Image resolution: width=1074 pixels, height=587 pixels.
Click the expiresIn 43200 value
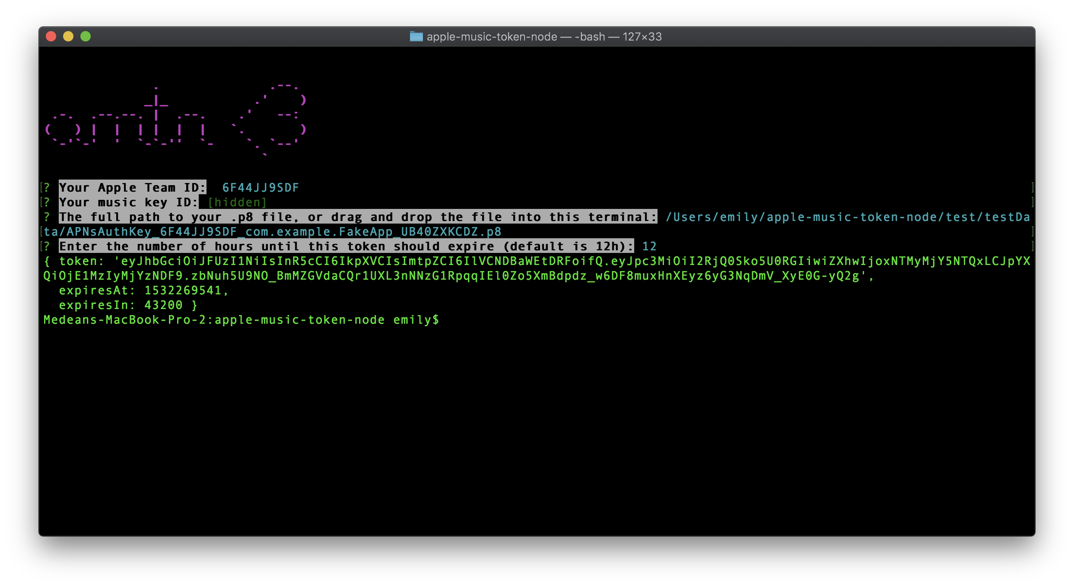pos(163,305)
